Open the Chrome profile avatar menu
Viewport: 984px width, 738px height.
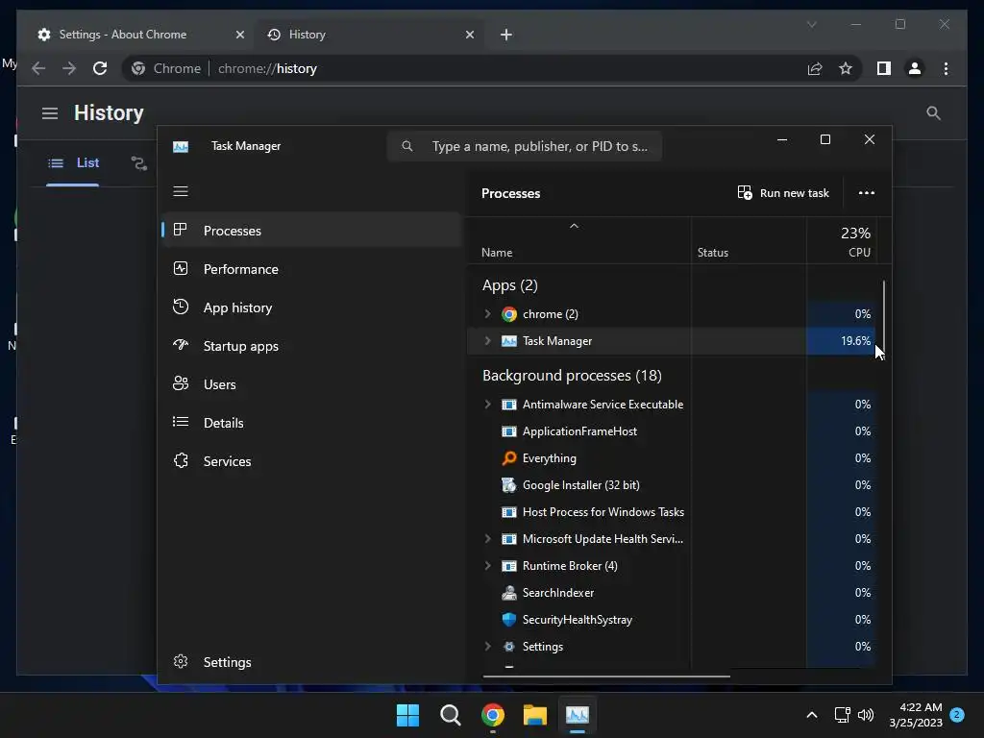915,68
